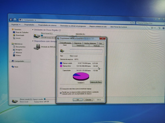Viewport: 165px width, 123px height.
Task: Switch to the Hardware tab
Action: 97,46
